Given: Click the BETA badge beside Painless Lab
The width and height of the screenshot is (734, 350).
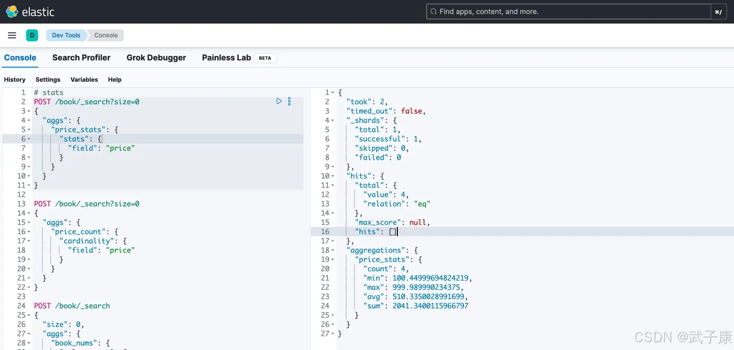Looking at the screenshot, I should pos(265,58).
